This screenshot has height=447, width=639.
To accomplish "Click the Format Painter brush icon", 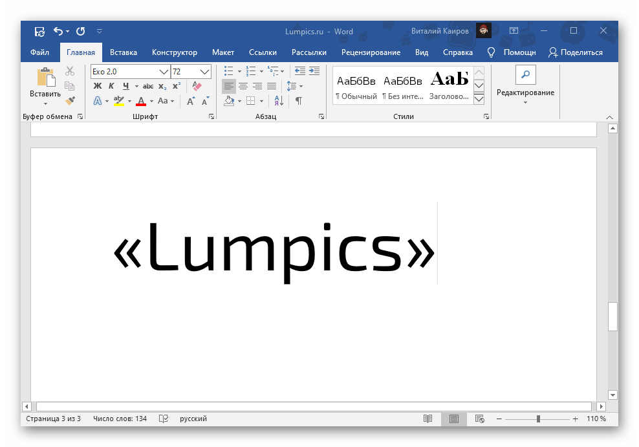I will [70, 100].
